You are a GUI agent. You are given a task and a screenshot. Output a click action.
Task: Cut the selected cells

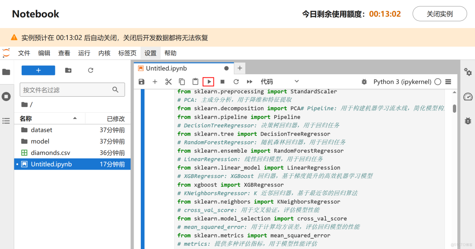(168, 81)
